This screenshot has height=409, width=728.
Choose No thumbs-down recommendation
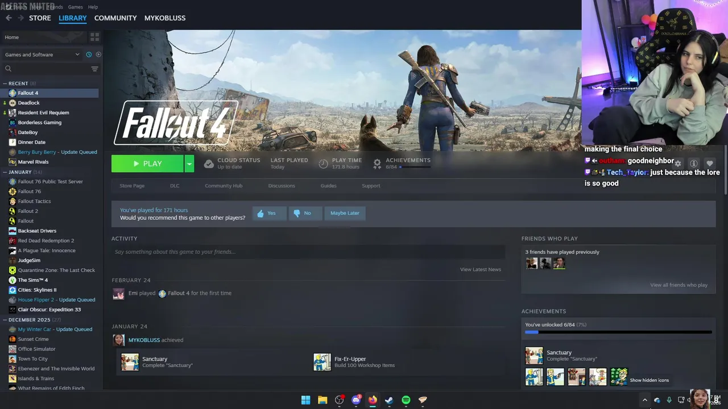(304, 213)
